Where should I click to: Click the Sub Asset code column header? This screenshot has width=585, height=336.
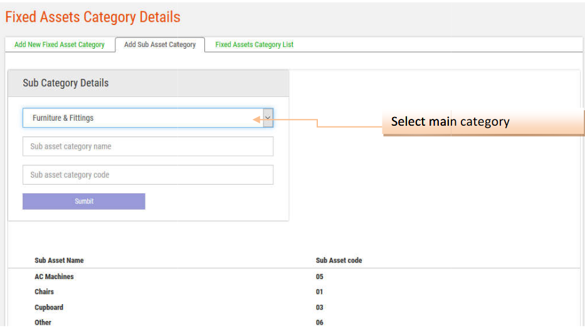pyautogui.click(x=339, y=260)
